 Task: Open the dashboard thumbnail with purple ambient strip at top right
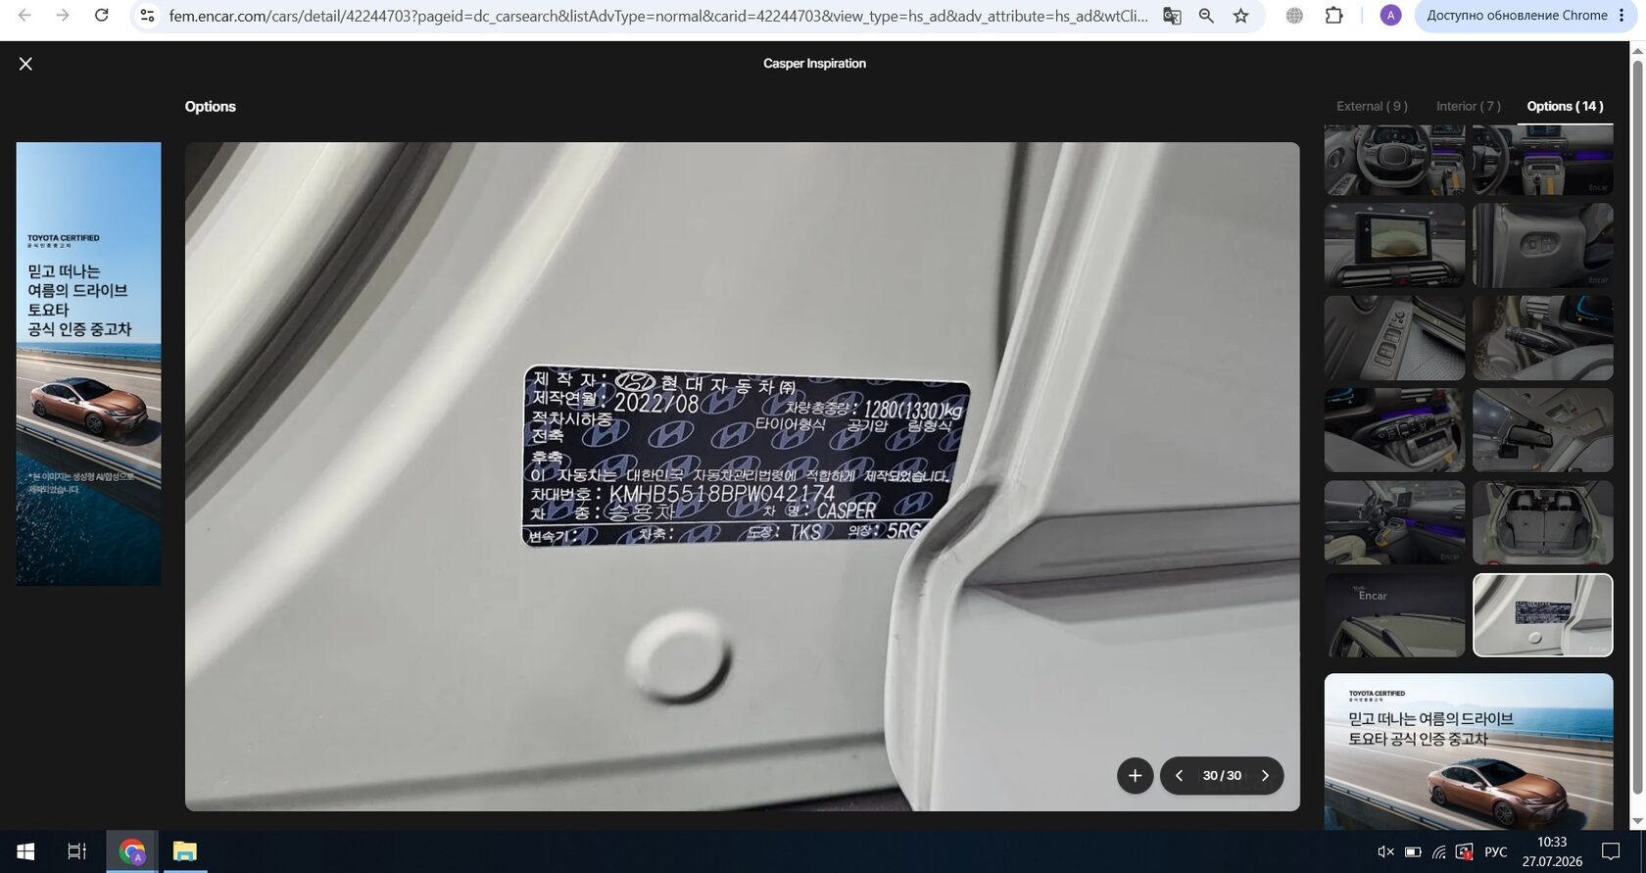1542,161
